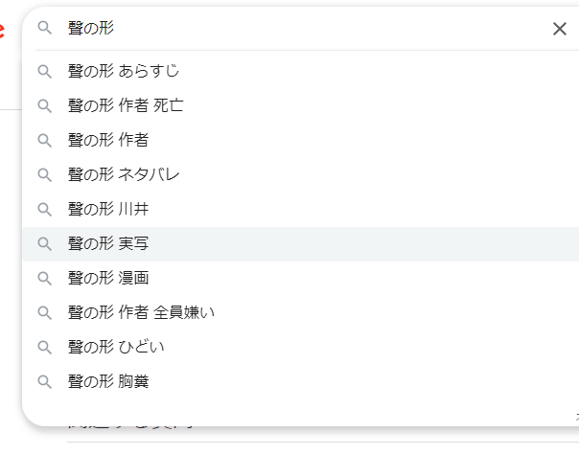Clear the search box with the X icon
Viewport: 579px width, 455px height.
(560, 29)
